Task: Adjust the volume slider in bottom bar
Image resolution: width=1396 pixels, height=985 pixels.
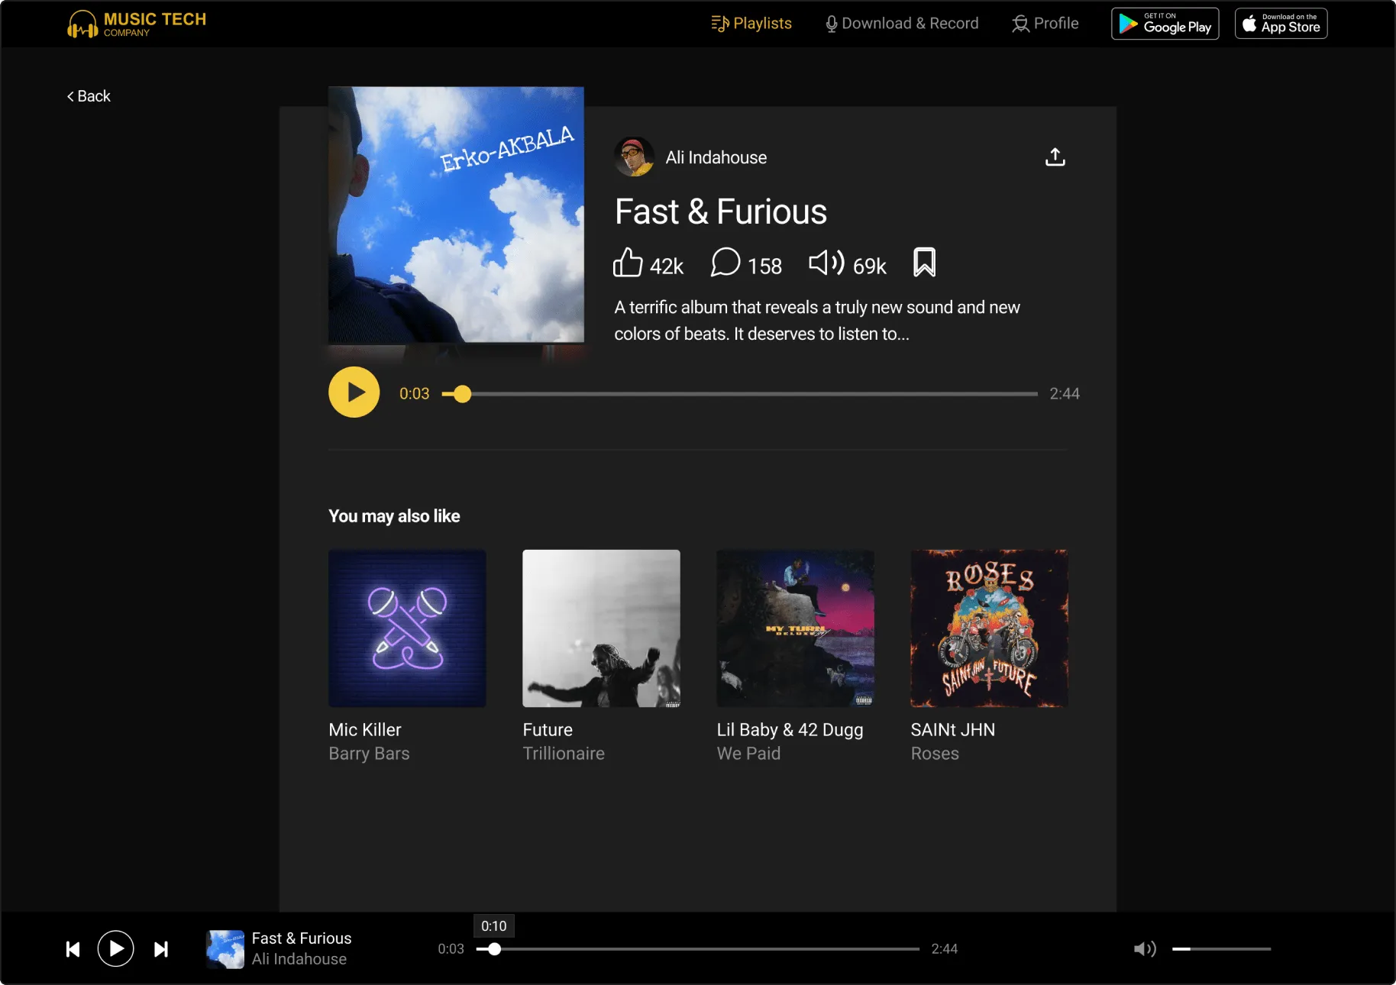Action: click(x=1222, y=949)
